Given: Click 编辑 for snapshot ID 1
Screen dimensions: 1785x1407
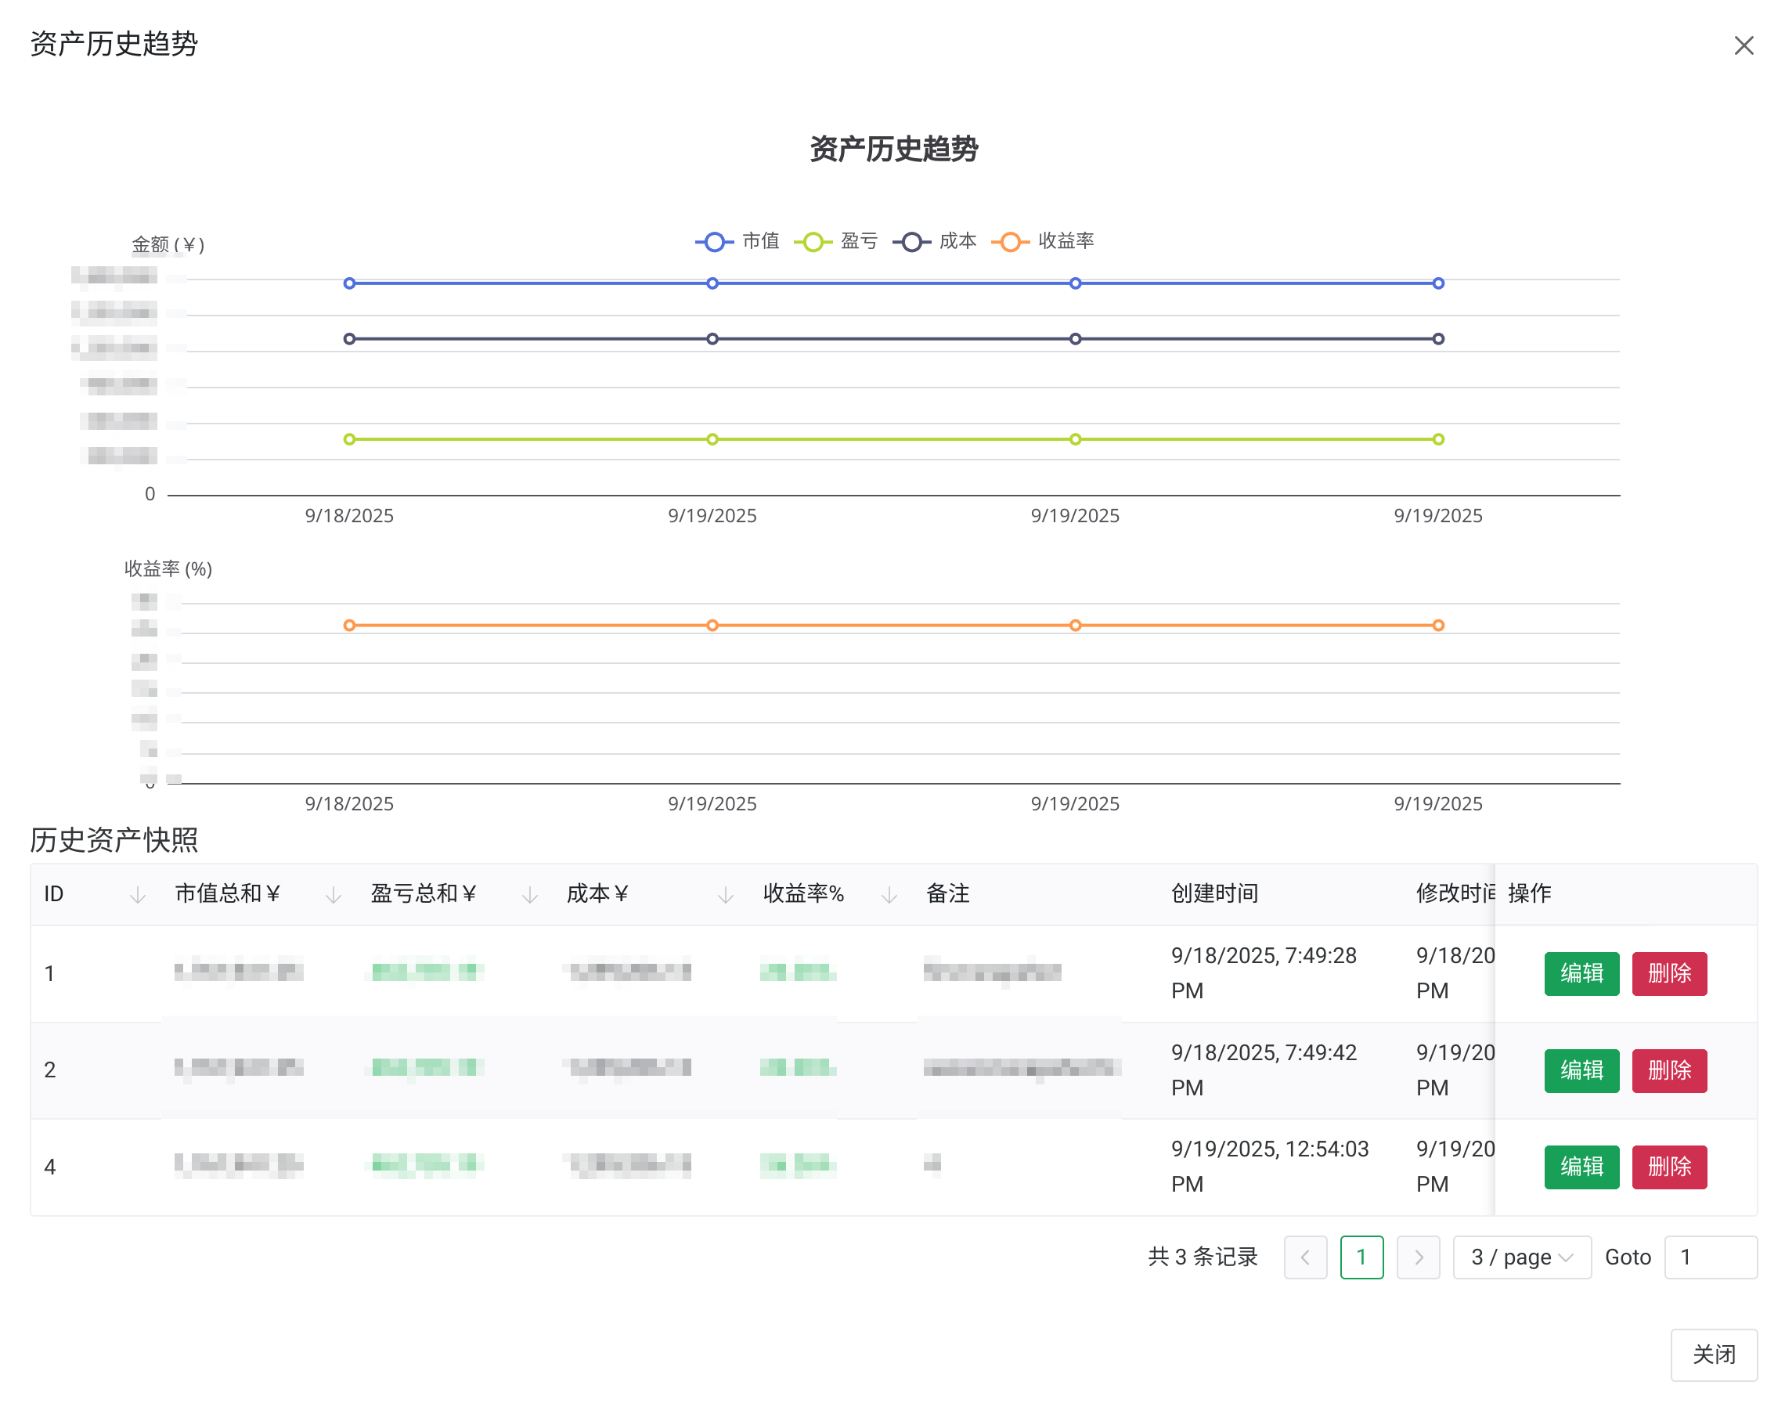Looking at the screenshot, I should (x=1581, y=974).
